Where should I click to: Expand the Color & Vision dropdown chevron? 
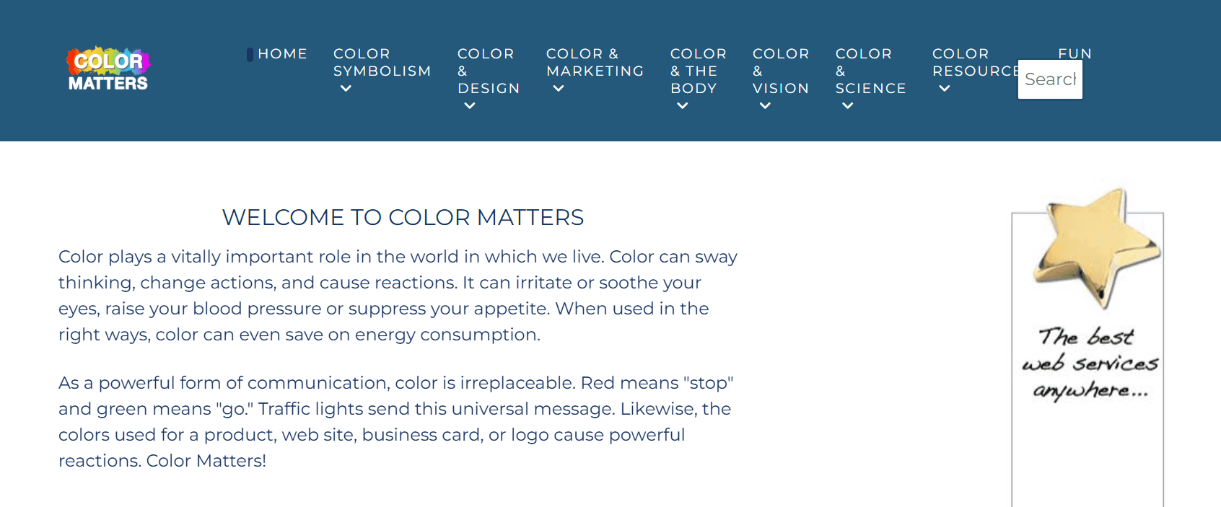(765, 105)
